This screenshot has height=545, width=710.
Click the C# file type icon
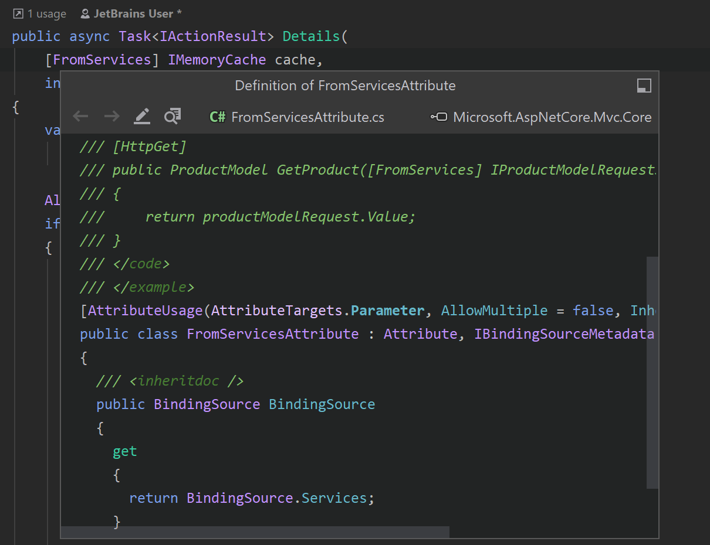coord(217,117)
